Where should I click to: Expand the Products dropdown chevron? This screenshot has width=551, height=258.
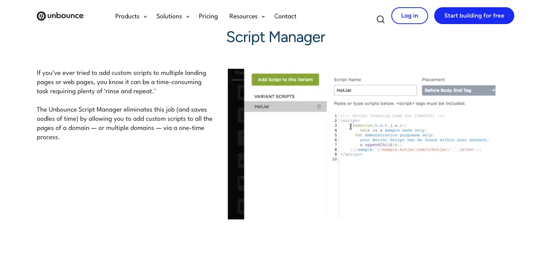[x=145, y=17]
